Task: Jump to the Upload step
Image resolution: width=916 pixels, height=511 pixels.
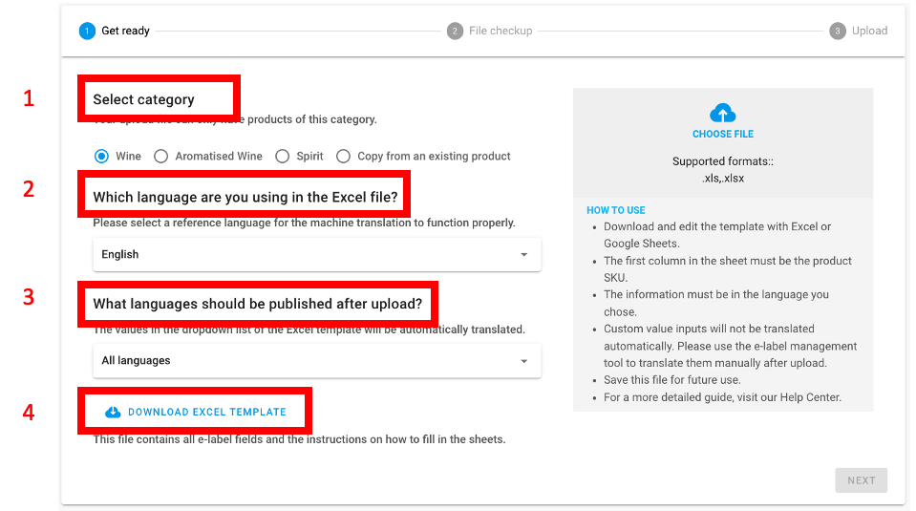Action: click(x=869, y=31)
